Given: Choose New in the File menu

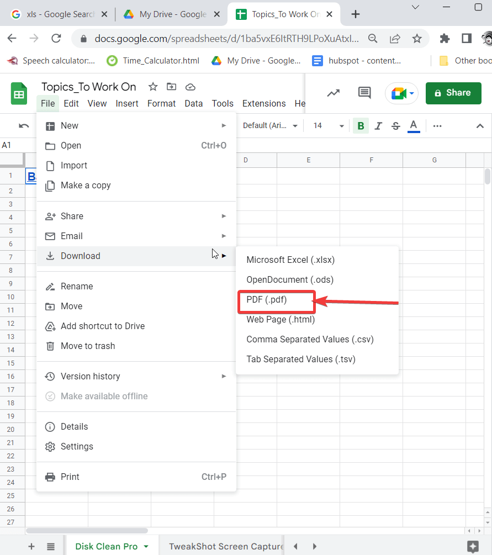Looking at the screenshot, I should point(136,126).
